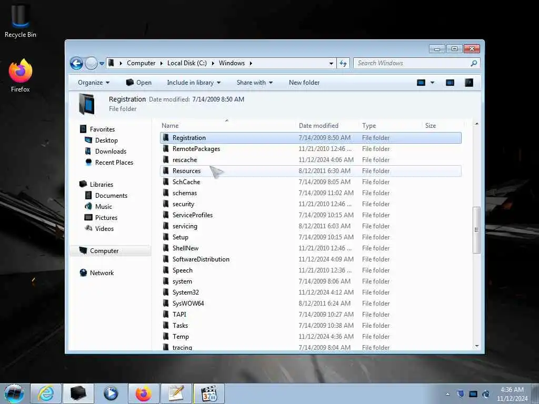
Task: Open the address bar history dropdown
Action: [331, 63]
